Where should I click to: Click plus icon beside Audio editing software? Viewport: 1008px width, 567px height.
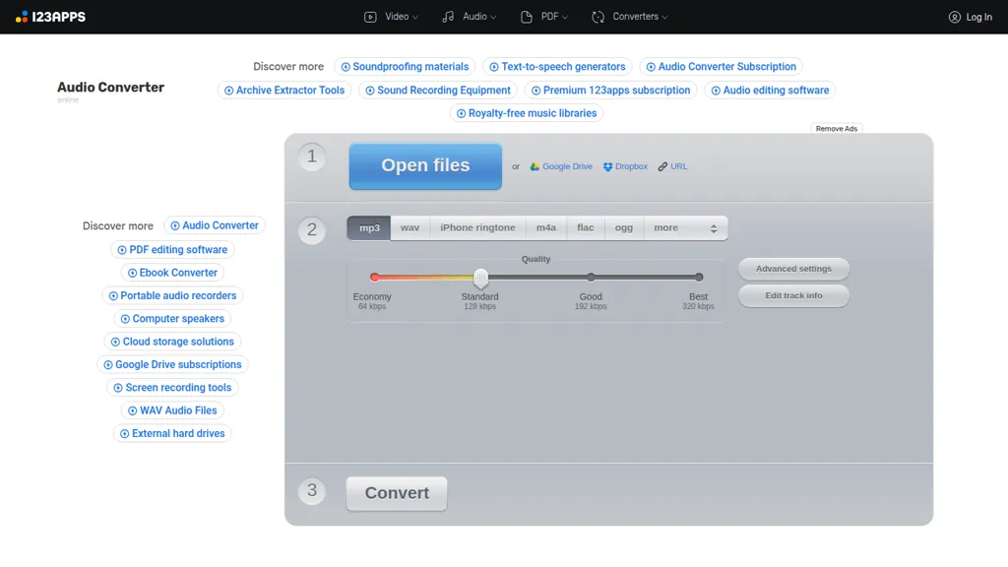click(x=717, y=91)
